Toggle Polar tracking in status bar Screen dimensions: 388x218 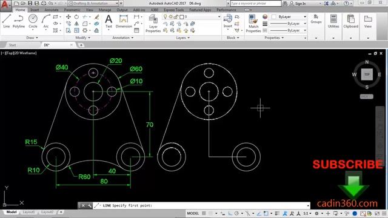point(236,213)
